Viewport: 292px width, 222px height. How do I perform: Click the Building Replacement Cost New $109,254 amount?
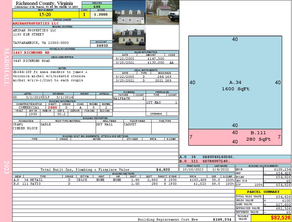tap(222, 220)
